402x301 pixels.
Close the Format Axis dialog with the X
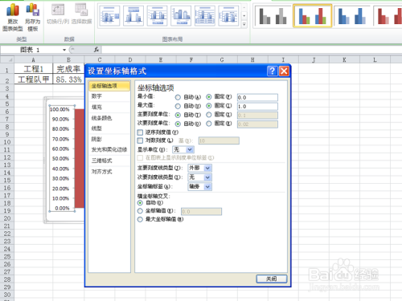pos(284,71)
